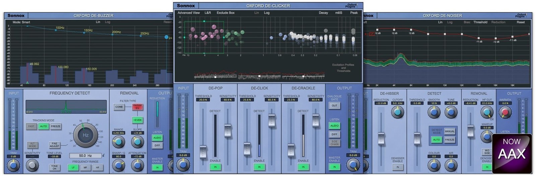The image size is (536, 176).
Task: Open the Advanced View option in De-Clicker
Action: 189,13
